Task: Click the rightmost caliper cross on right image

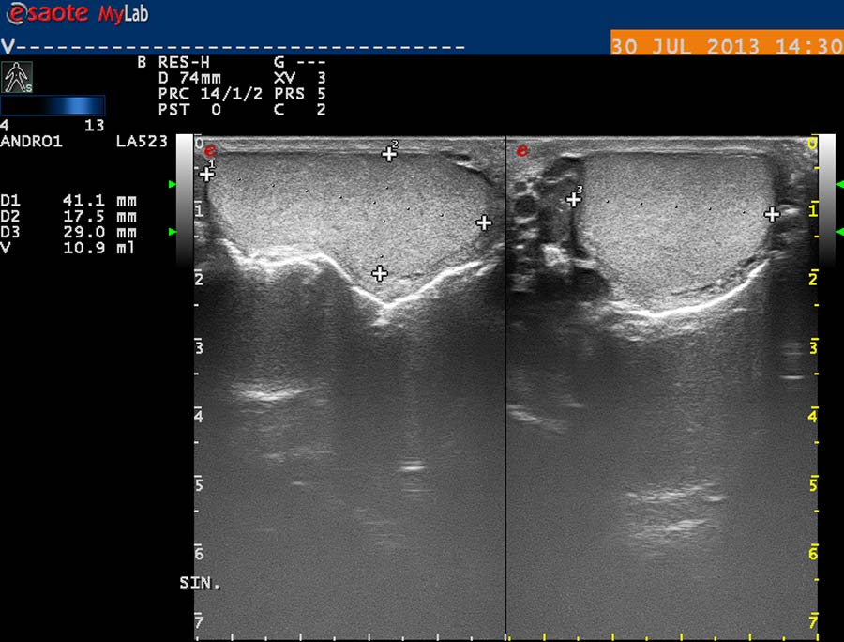Action: pyautogui.click(x=772, y=214)
